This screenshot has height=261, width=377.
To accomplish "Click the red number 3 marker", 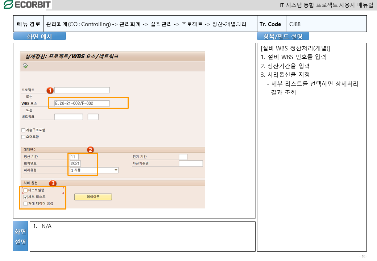I will click(x=53, y=183).
